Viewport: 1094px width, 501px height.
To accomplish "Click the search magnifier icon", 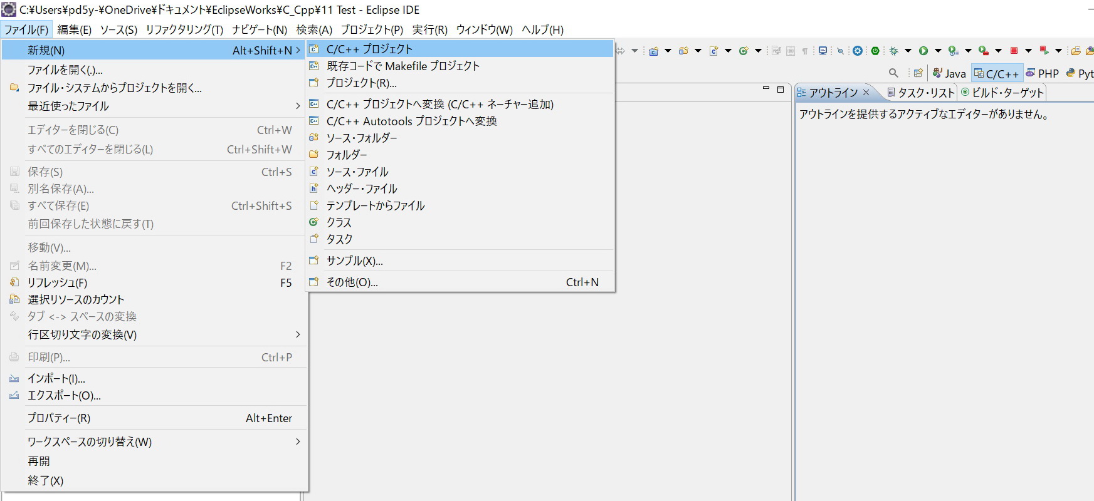I will 893,73.
